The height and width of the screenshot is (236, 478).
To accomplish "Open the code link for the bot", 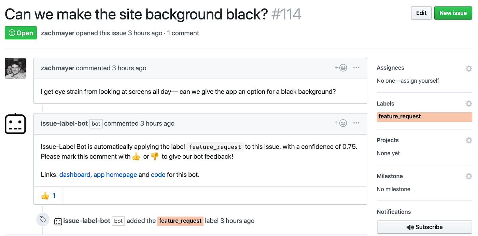I will pos(158,175).
